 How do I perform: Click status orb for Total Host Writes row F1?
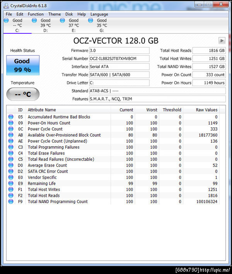tap(11, 189)
